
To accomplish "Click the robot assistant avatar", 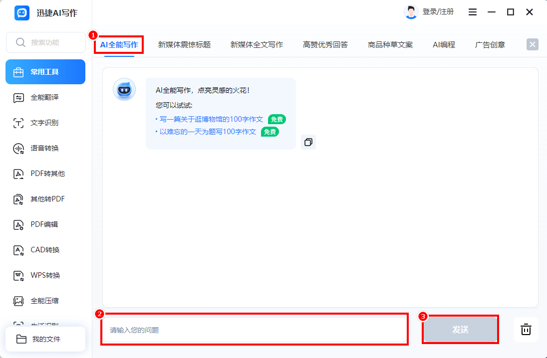I will 124,90.
